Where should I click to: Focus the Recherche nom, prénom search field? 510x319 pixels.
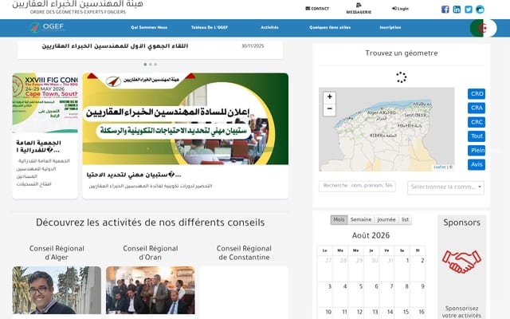pos(357,186)
